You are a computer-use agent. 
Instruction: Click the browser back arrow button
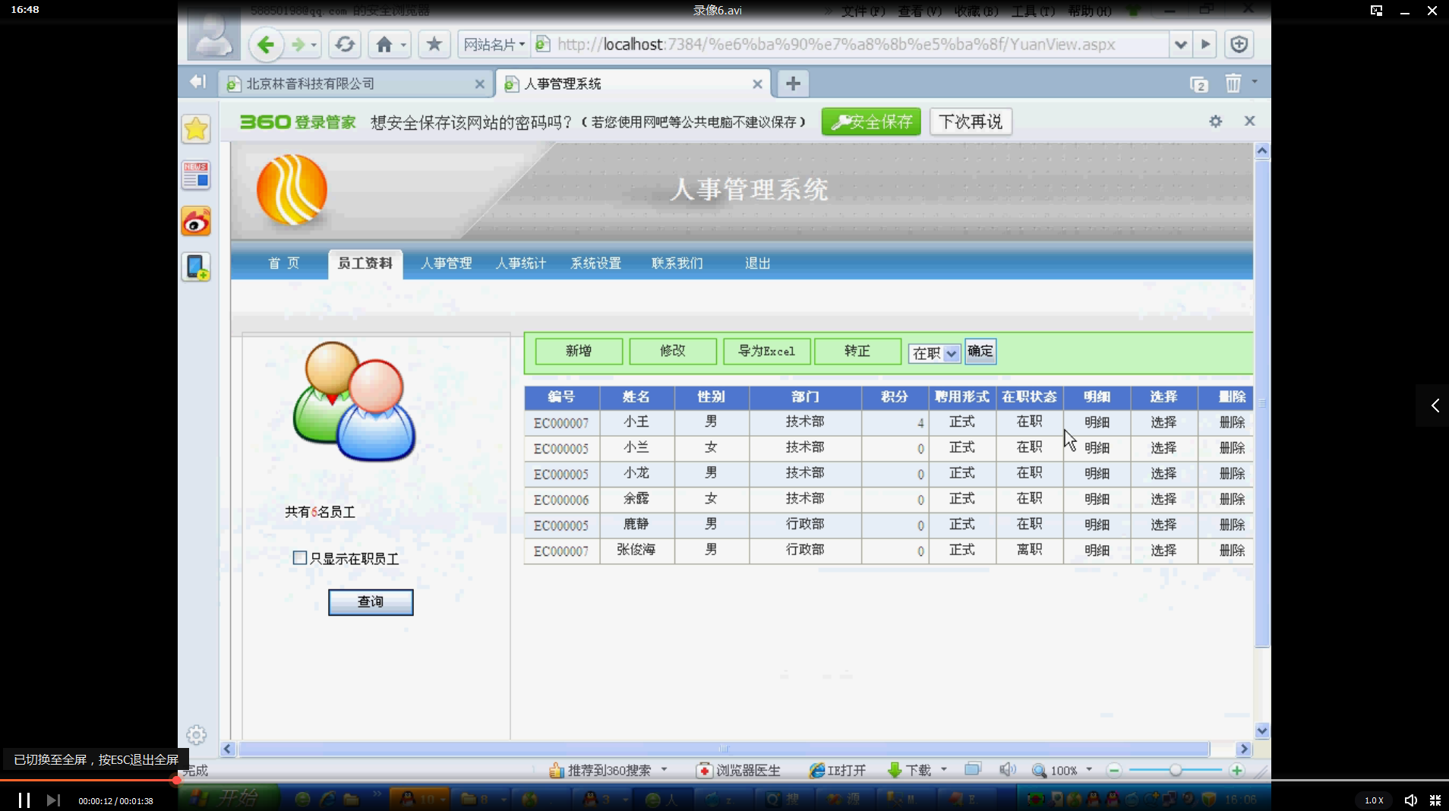[266, 45]
